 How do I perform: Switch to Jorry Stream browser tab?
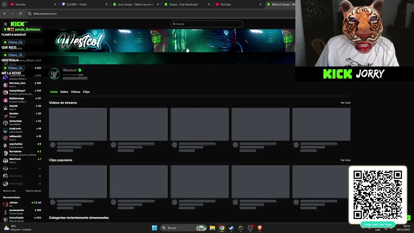pyautogui.click(x=136, y=5)
